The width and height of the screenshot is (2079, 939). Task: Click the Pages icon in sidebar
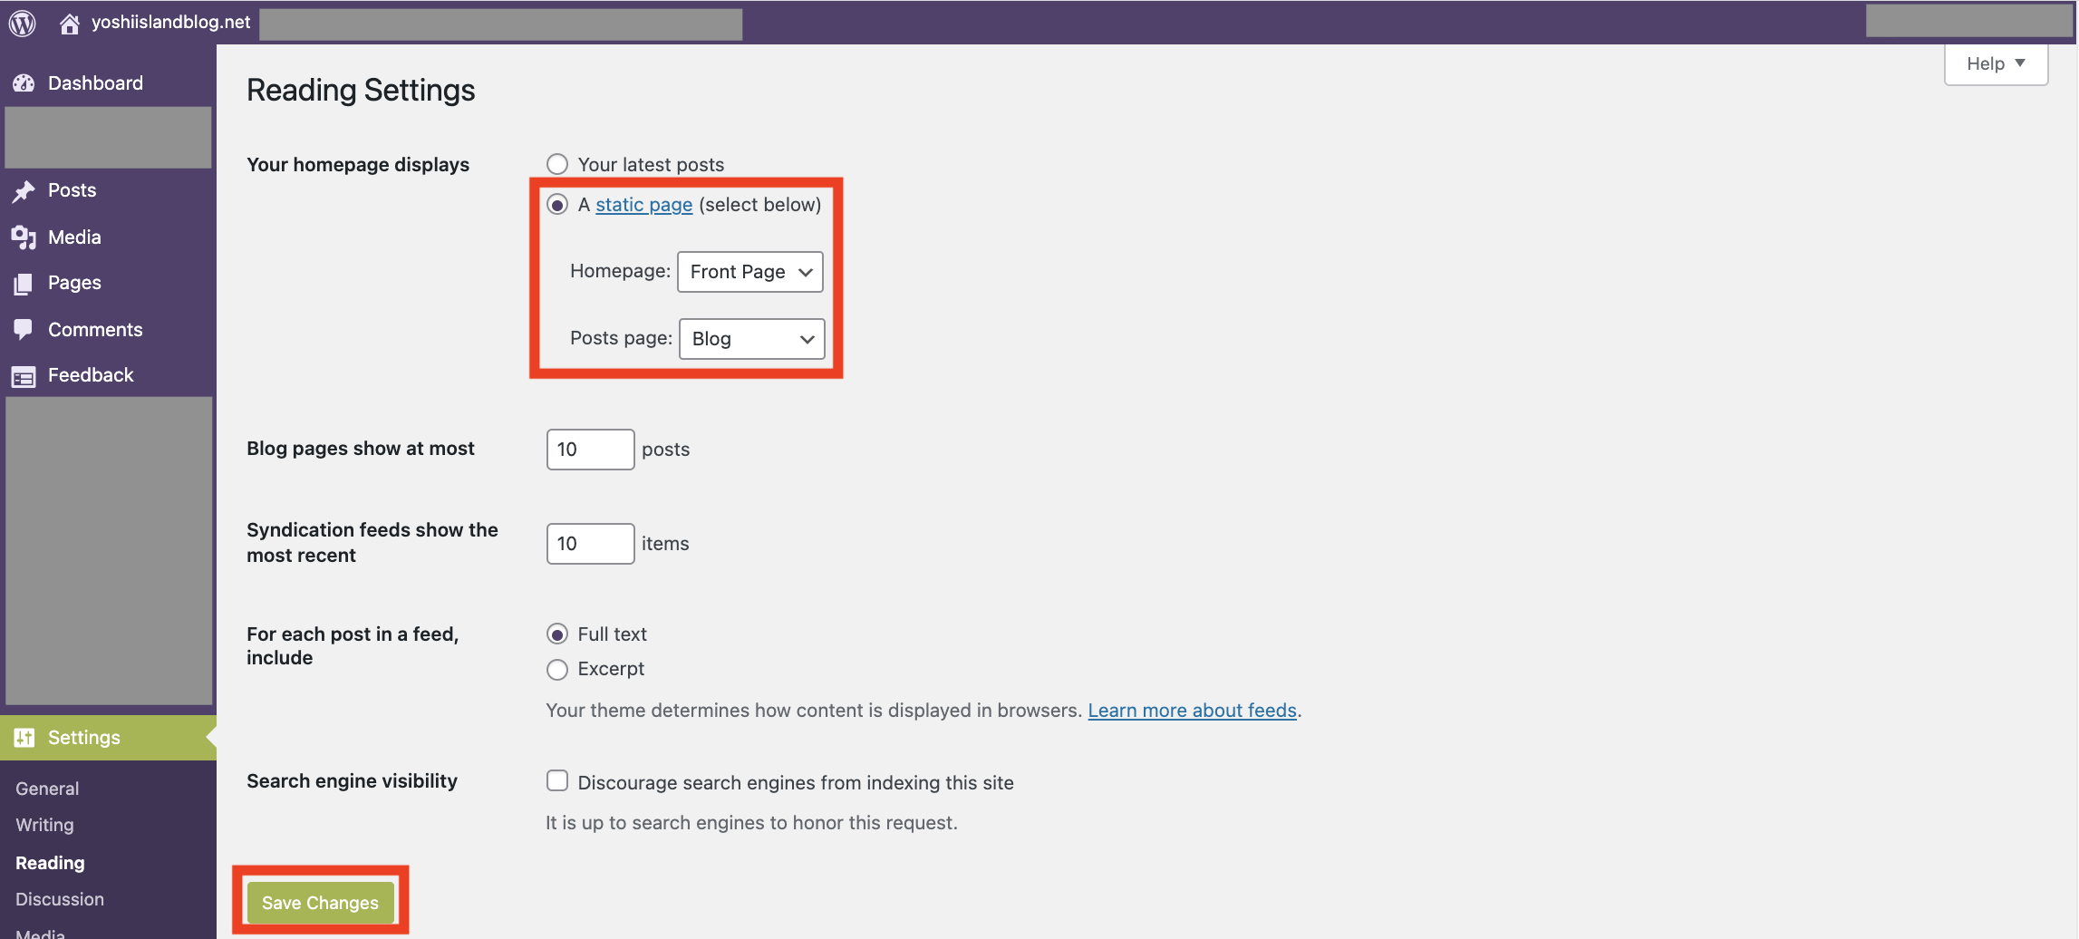point(24,284)
